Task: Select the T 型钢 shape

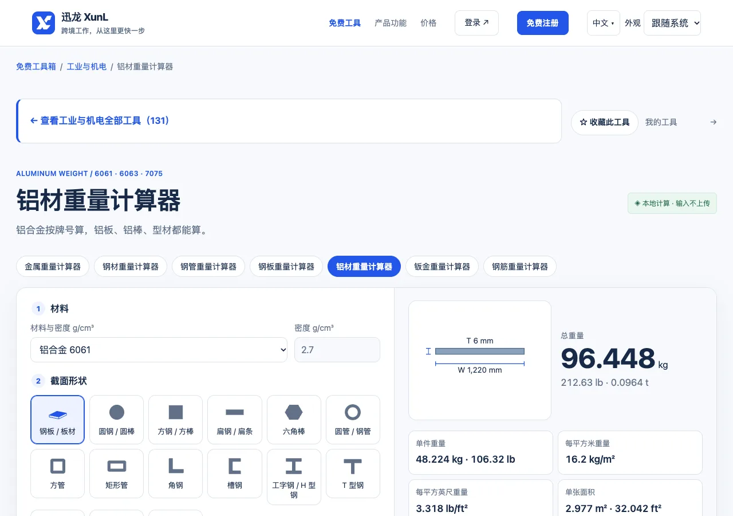Action: (353, 474)
